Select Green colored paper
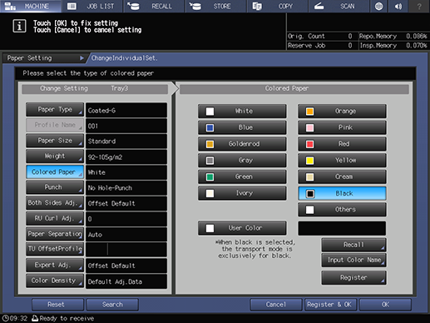430x323 pixels. (x=242, y=176)
